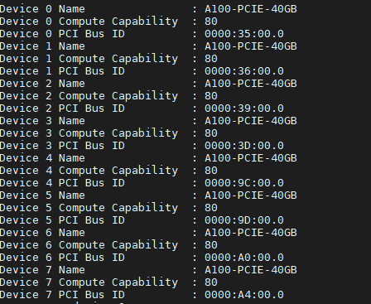Click the A100-PCIE-40GB value for Device 1

(251, 46)
